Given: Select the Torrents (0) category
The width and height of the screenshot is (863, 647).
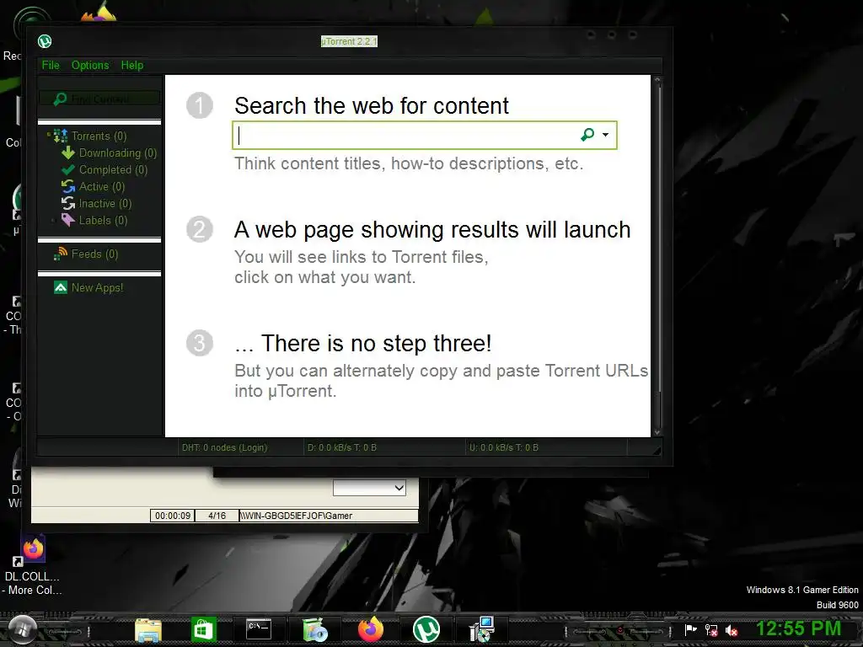Looking at the screenshot, I should (x=99, y=136).
